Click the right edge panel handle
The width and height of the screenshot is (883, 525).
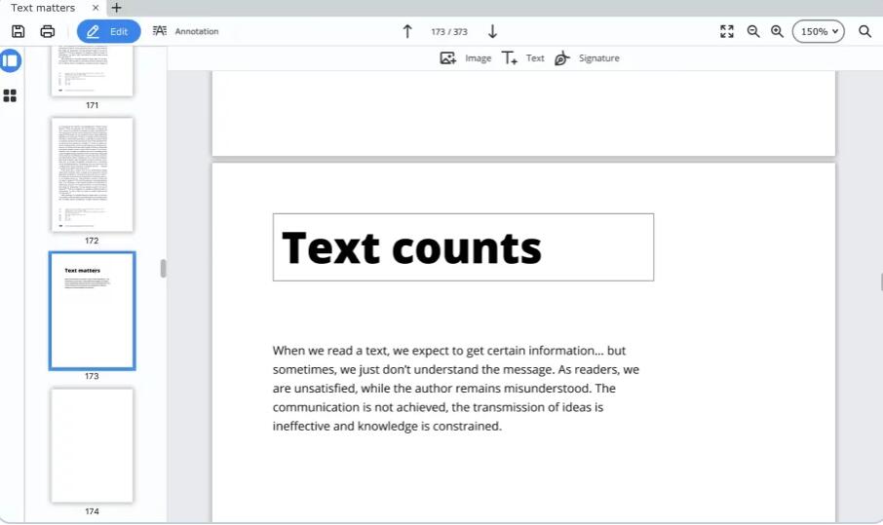point(881,281)
